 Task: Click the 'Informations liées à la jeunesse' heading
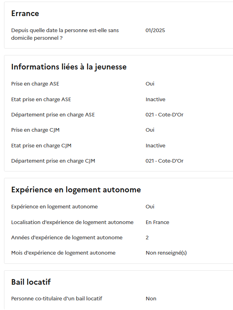click(69, 67)
